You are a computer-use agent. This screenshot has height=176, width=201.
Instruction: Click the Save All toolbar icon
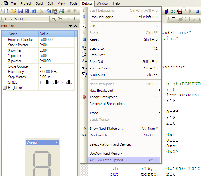[27, 11]
